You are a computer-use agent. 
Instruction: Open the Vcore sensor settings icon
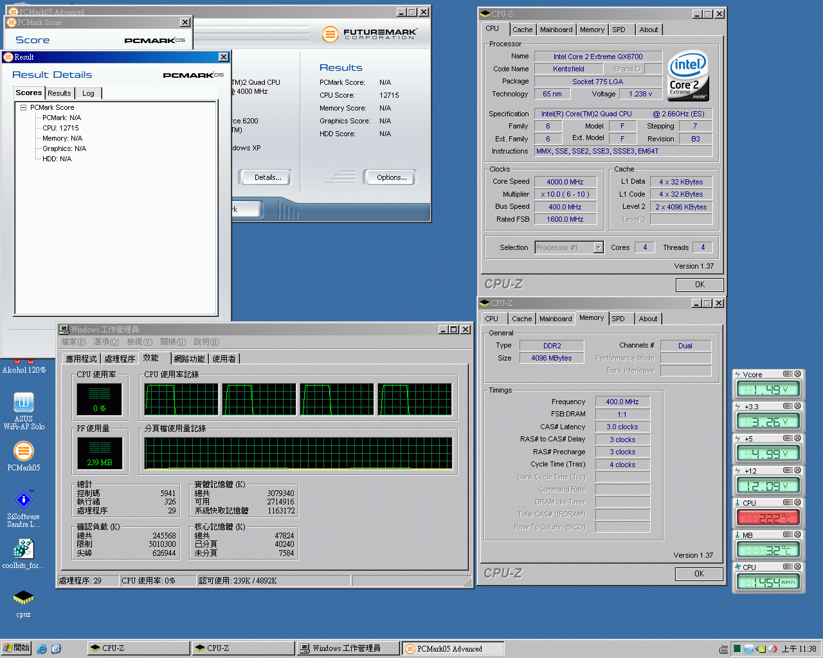(787, 374)
